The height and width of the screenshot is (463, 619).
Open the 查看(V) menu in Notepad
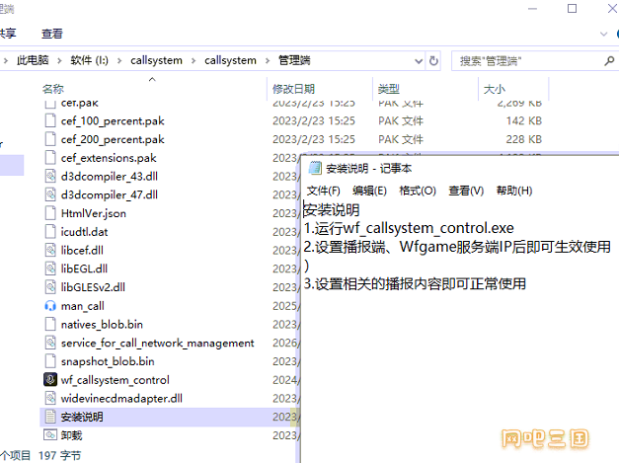click(x=466, y=191)
